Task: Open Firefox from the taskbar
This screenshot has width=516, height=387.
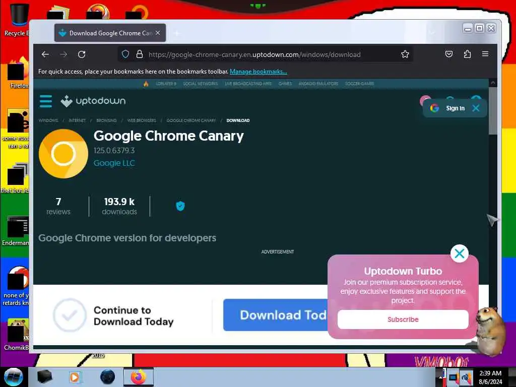Action: 139,377
